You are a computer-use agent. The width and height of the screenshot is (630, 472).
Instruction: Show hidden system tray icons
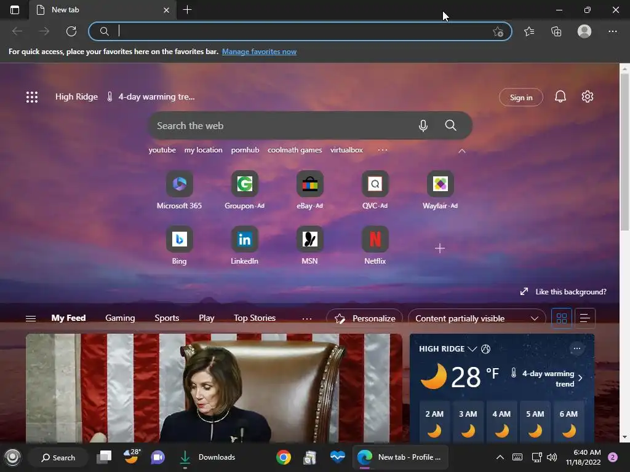point(500,457)
